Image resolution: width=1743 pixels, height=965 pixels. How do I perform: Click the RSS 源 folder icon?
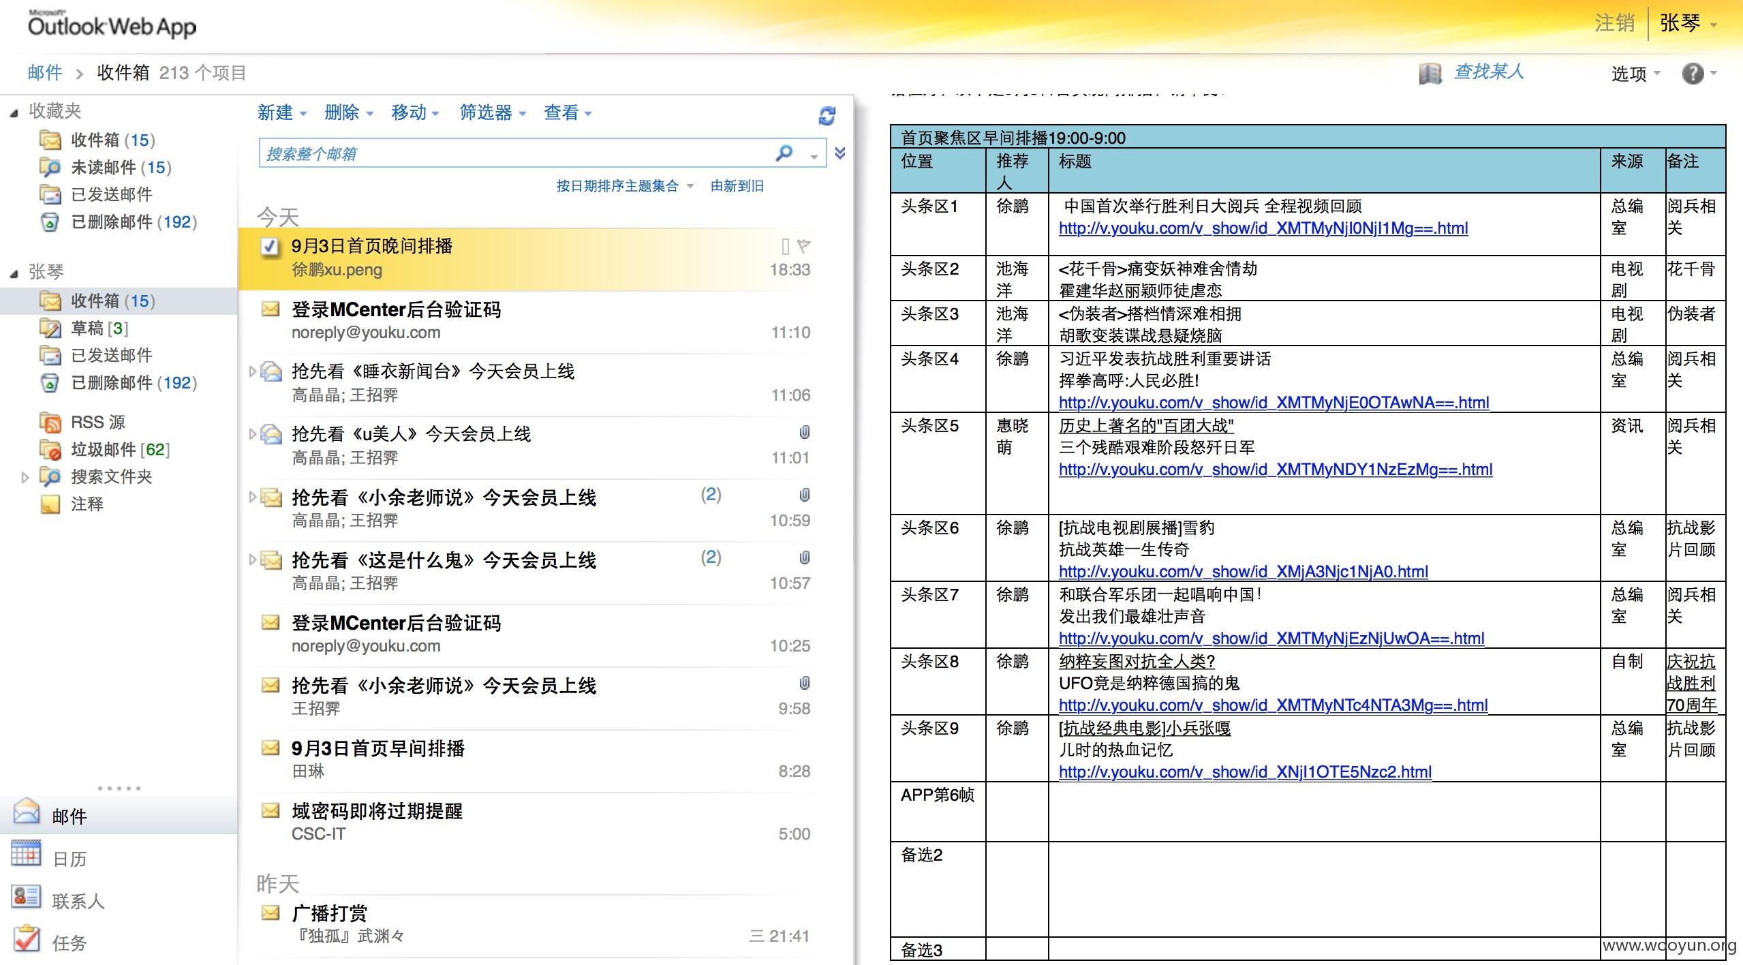click(x=50, y=422)
